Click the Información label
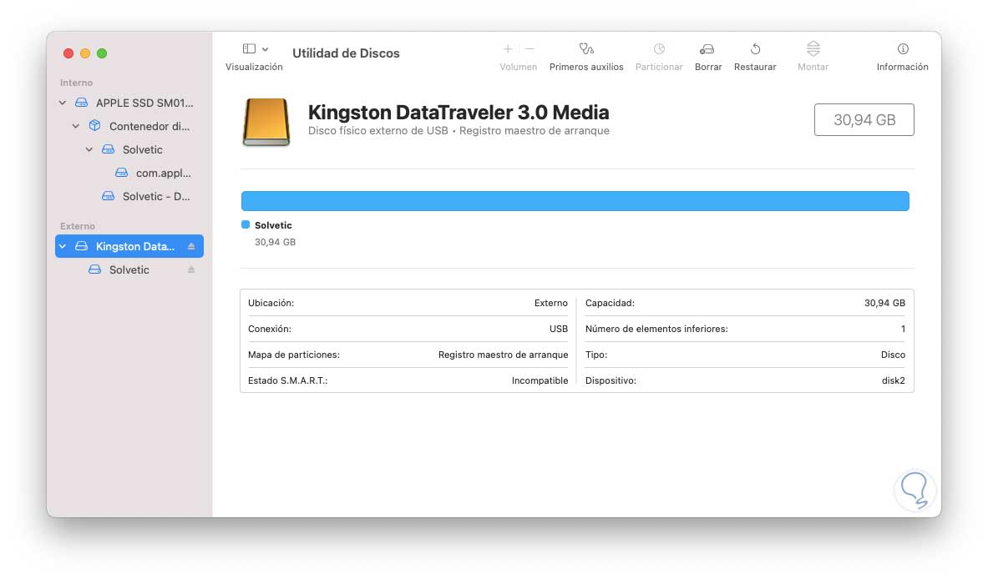Viewport: 988px width, 579px height. pyautogui.click(x=902, y=67)
